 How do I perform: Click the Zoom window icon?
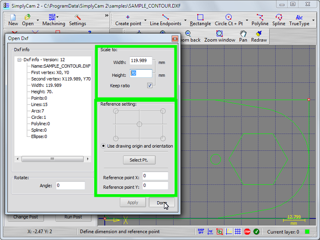219,36
